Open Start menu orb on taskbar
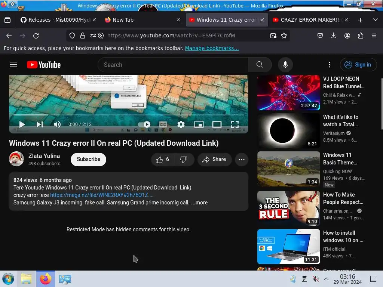 (8, 279)
